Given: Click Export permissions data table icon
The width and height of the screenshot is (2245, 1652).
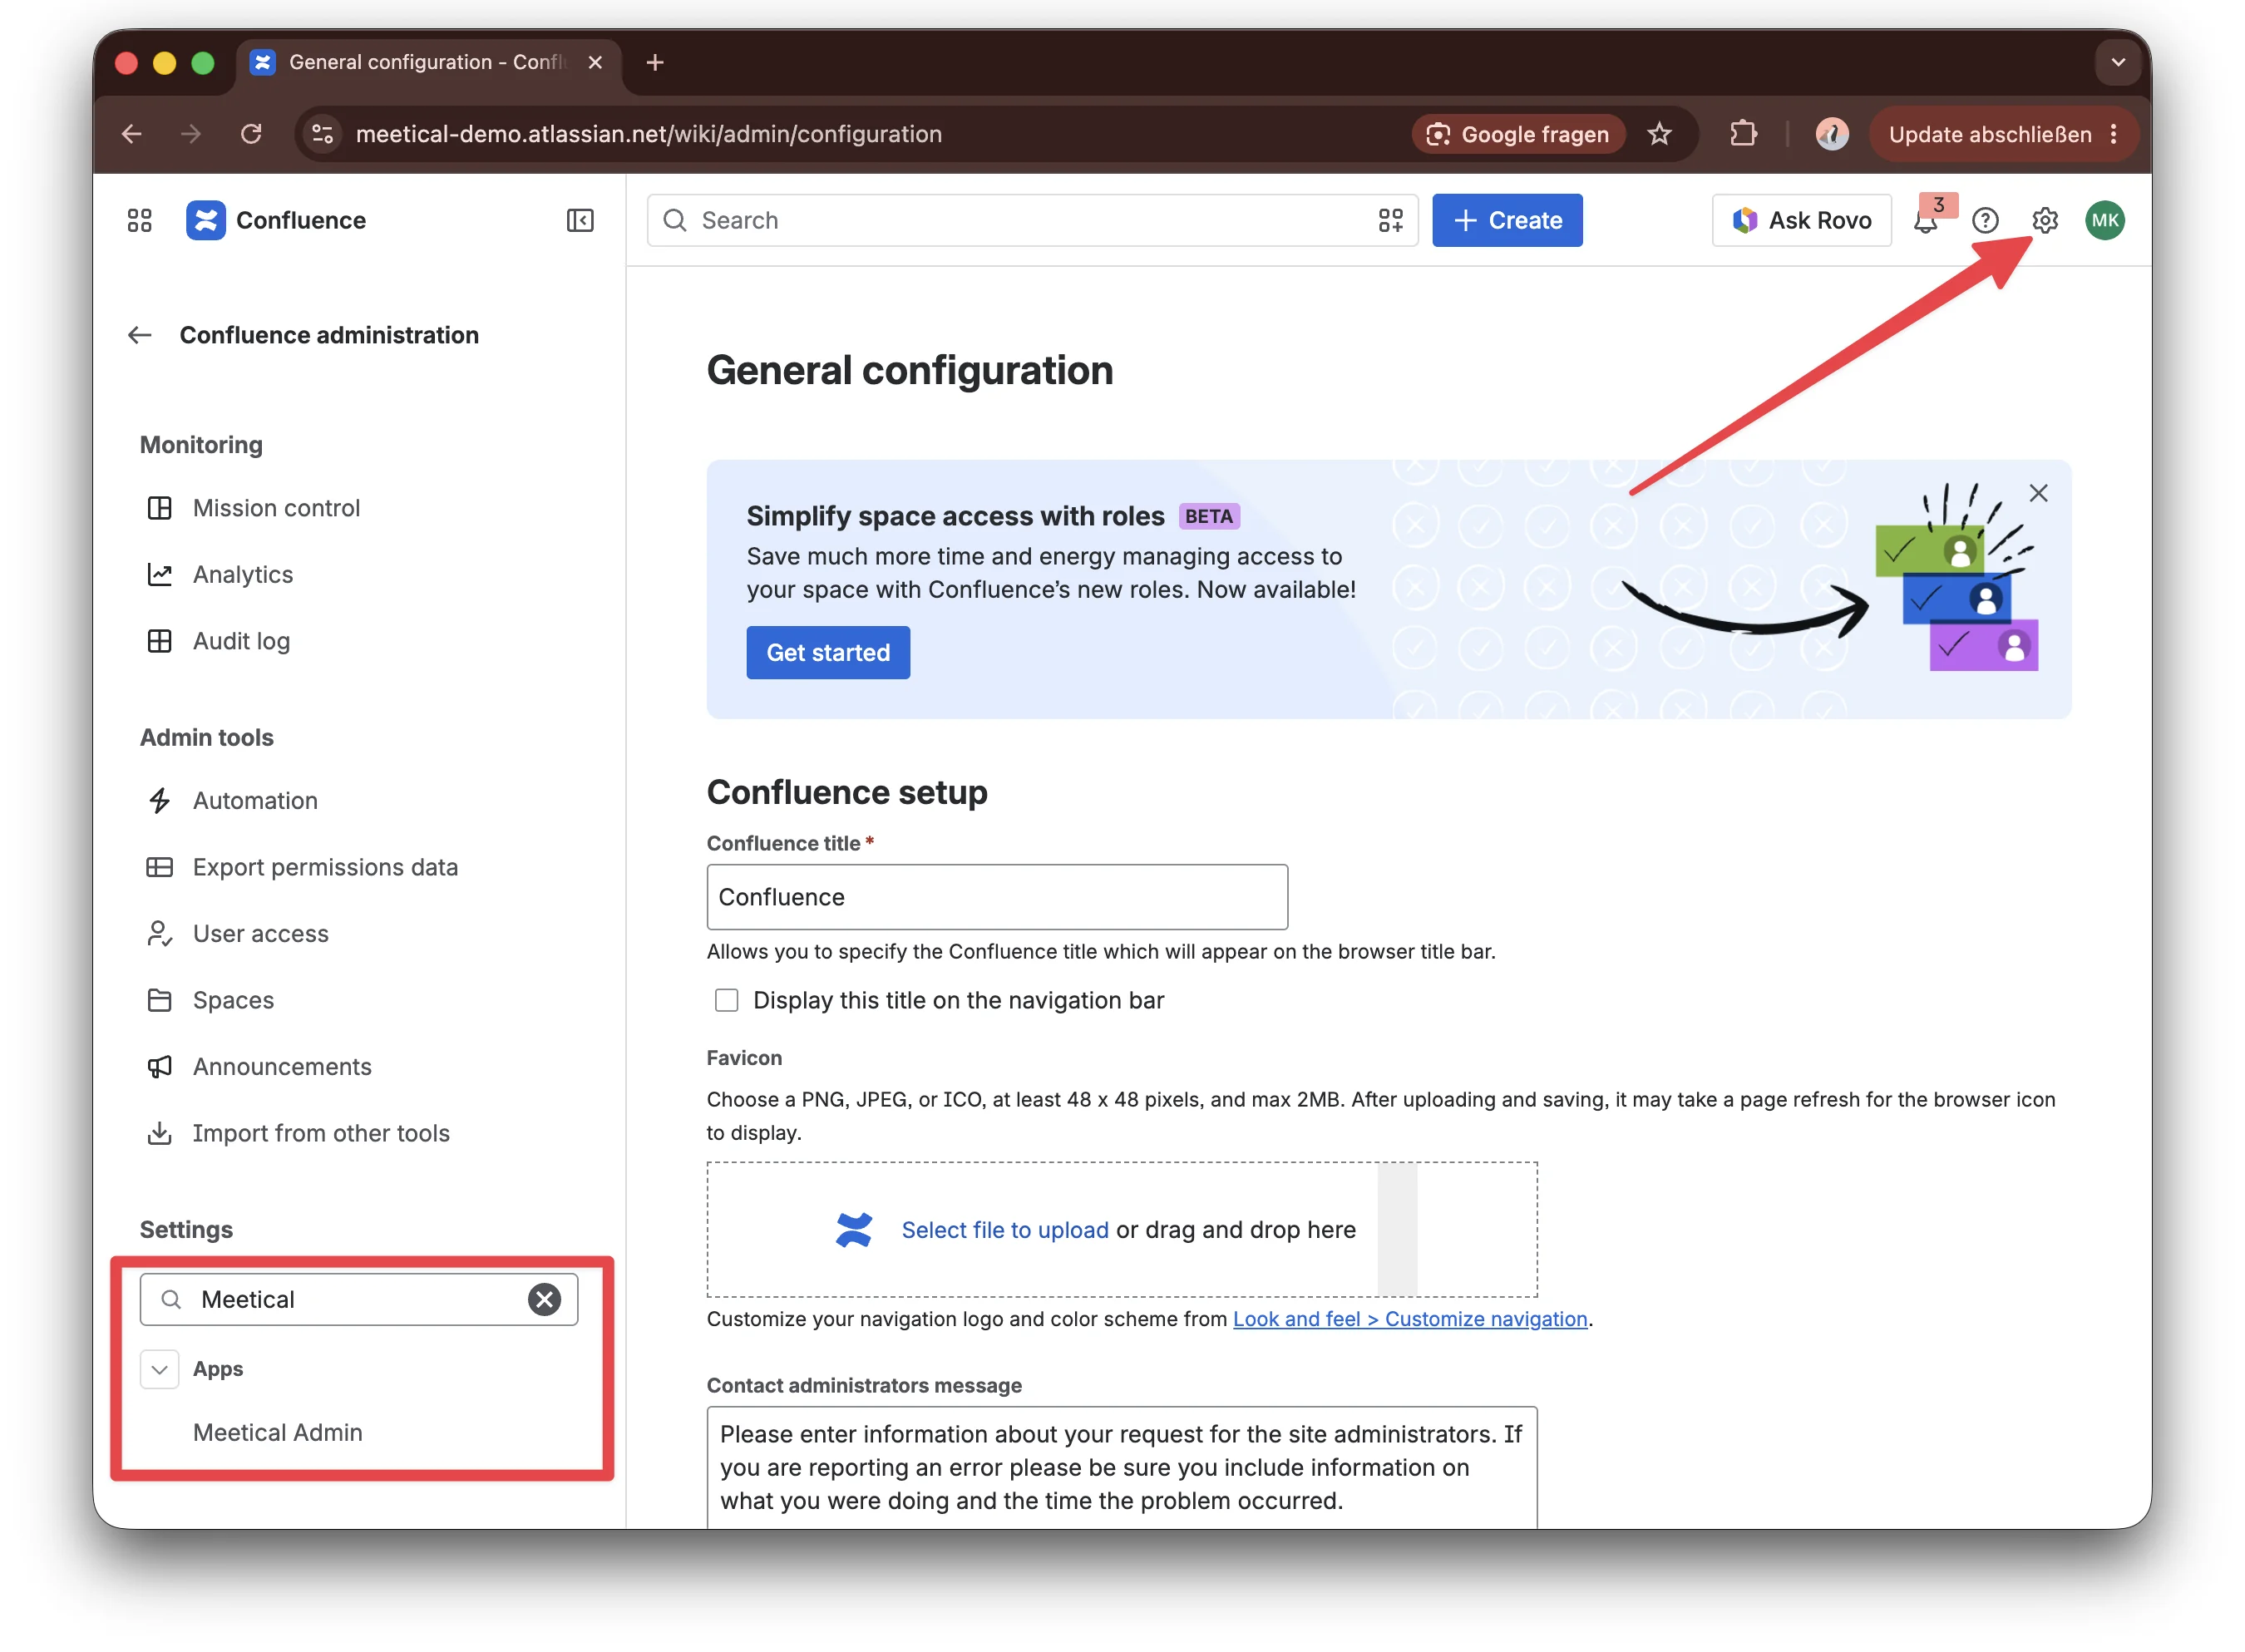Looking at the screenshot, I should coord(159,867).
